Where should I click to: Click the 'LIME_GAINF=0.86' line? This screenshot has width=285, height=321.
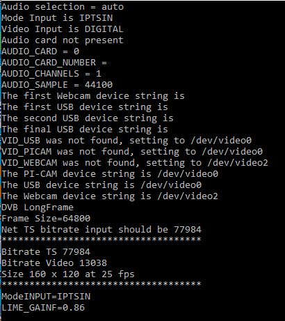click(43, 308)
